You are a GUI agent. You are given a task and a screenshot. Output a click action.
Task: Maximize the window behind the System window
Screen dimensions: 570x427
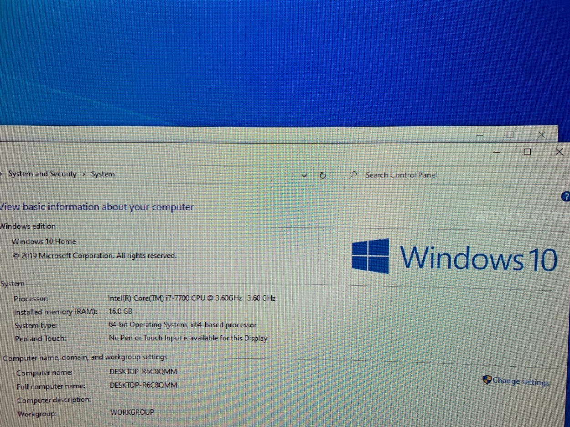coord(510,134)
